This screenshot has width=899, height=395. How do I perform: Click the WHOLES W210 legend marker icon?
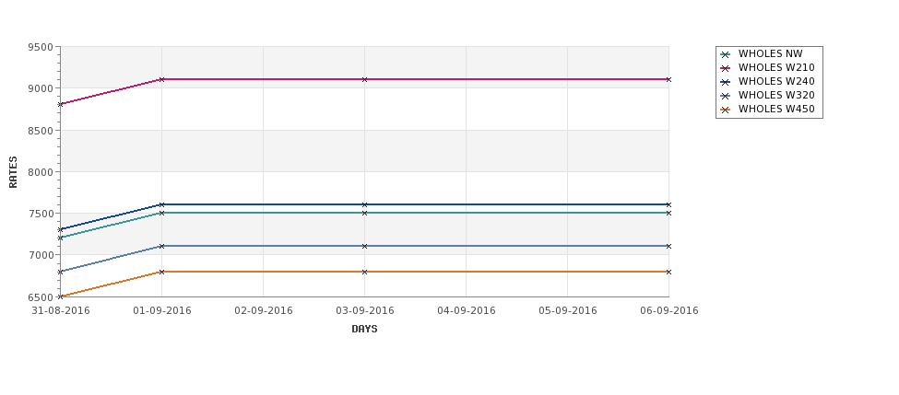point(726,68)
